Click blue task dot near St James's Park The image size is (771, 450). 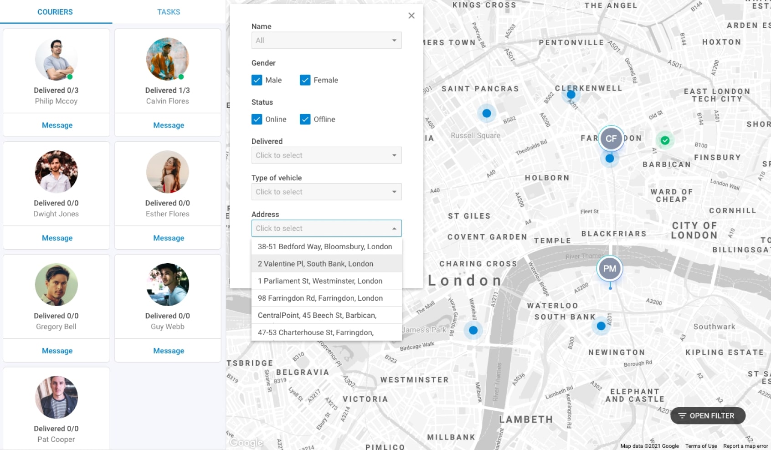[473, 330]
